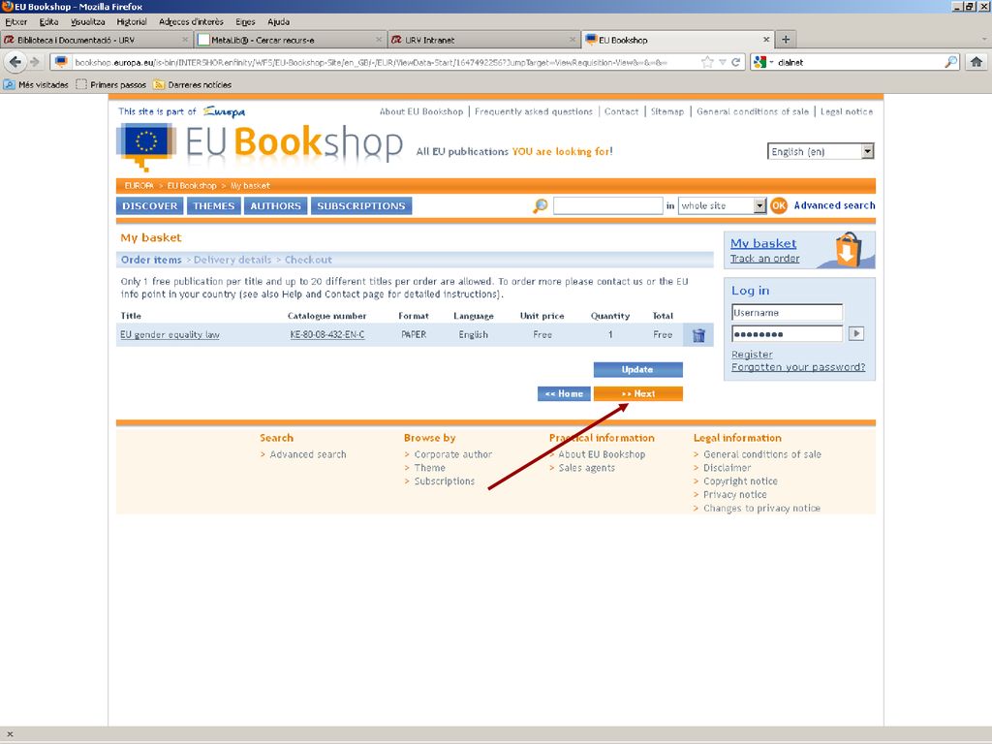Open the search engine selector icon
Screen dimensions: 992x744
760,62
